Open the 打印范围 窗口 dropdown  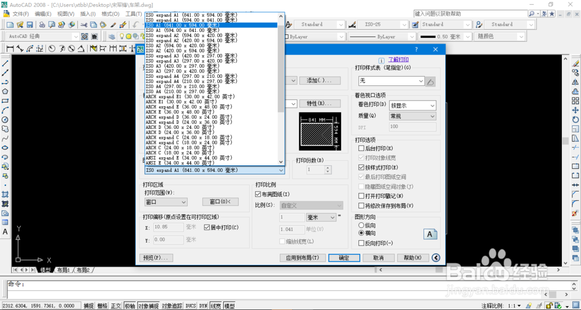click(x=166, y=202)
